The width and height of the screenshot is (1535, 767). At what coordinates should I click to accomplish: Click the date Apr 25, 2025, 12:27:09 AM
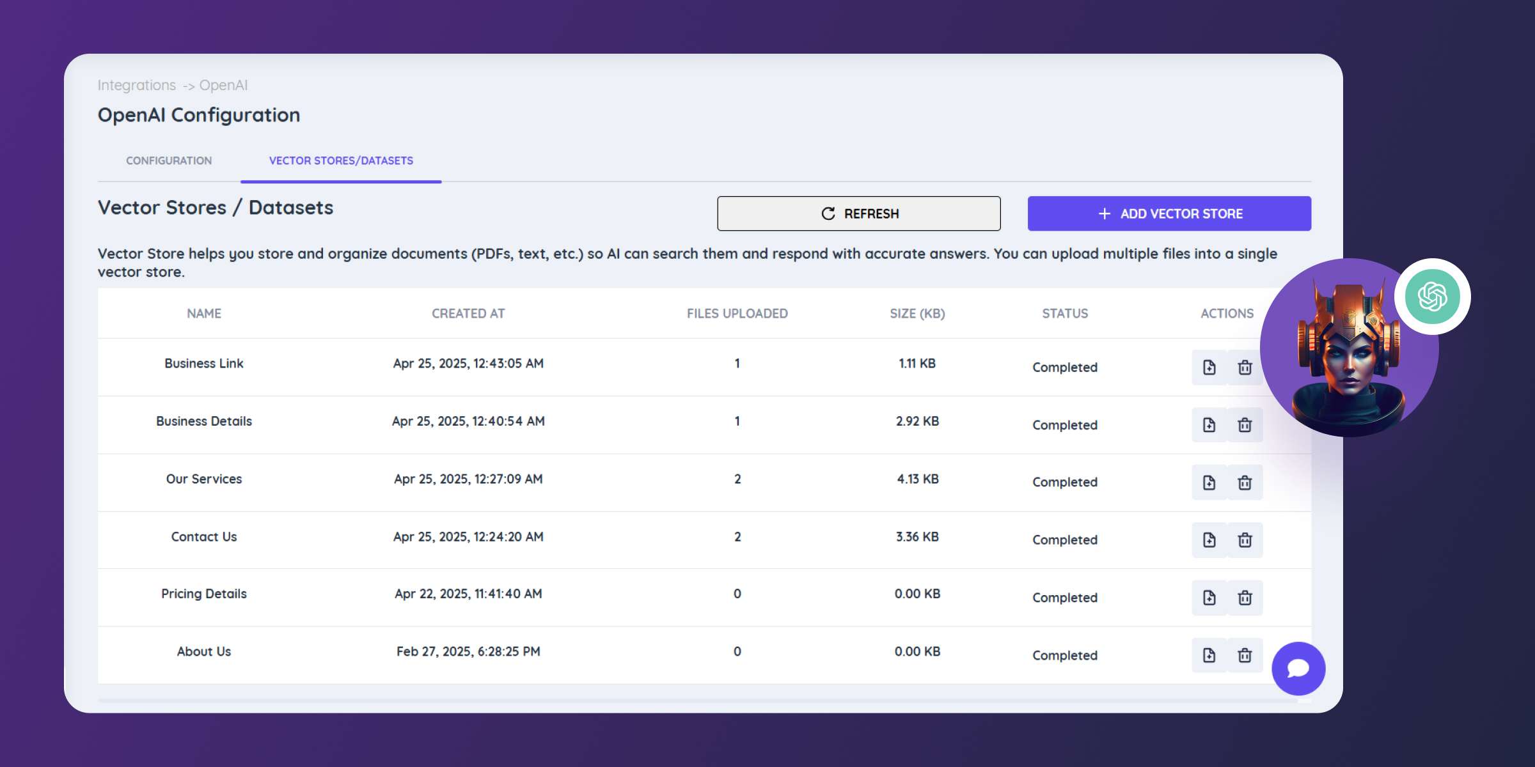468,479
